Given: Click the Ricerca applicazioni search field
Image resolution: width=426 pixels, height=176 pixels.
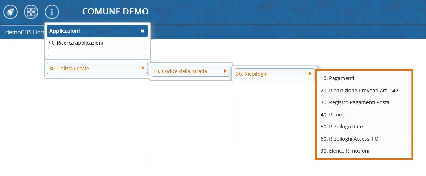Looking at the screenshot, I should pos(97,52).
